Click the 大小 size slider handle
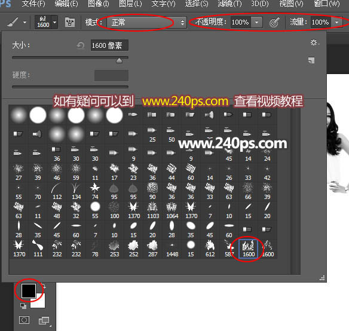This screenshot has height=331, width=349. (x=120, y=60)
